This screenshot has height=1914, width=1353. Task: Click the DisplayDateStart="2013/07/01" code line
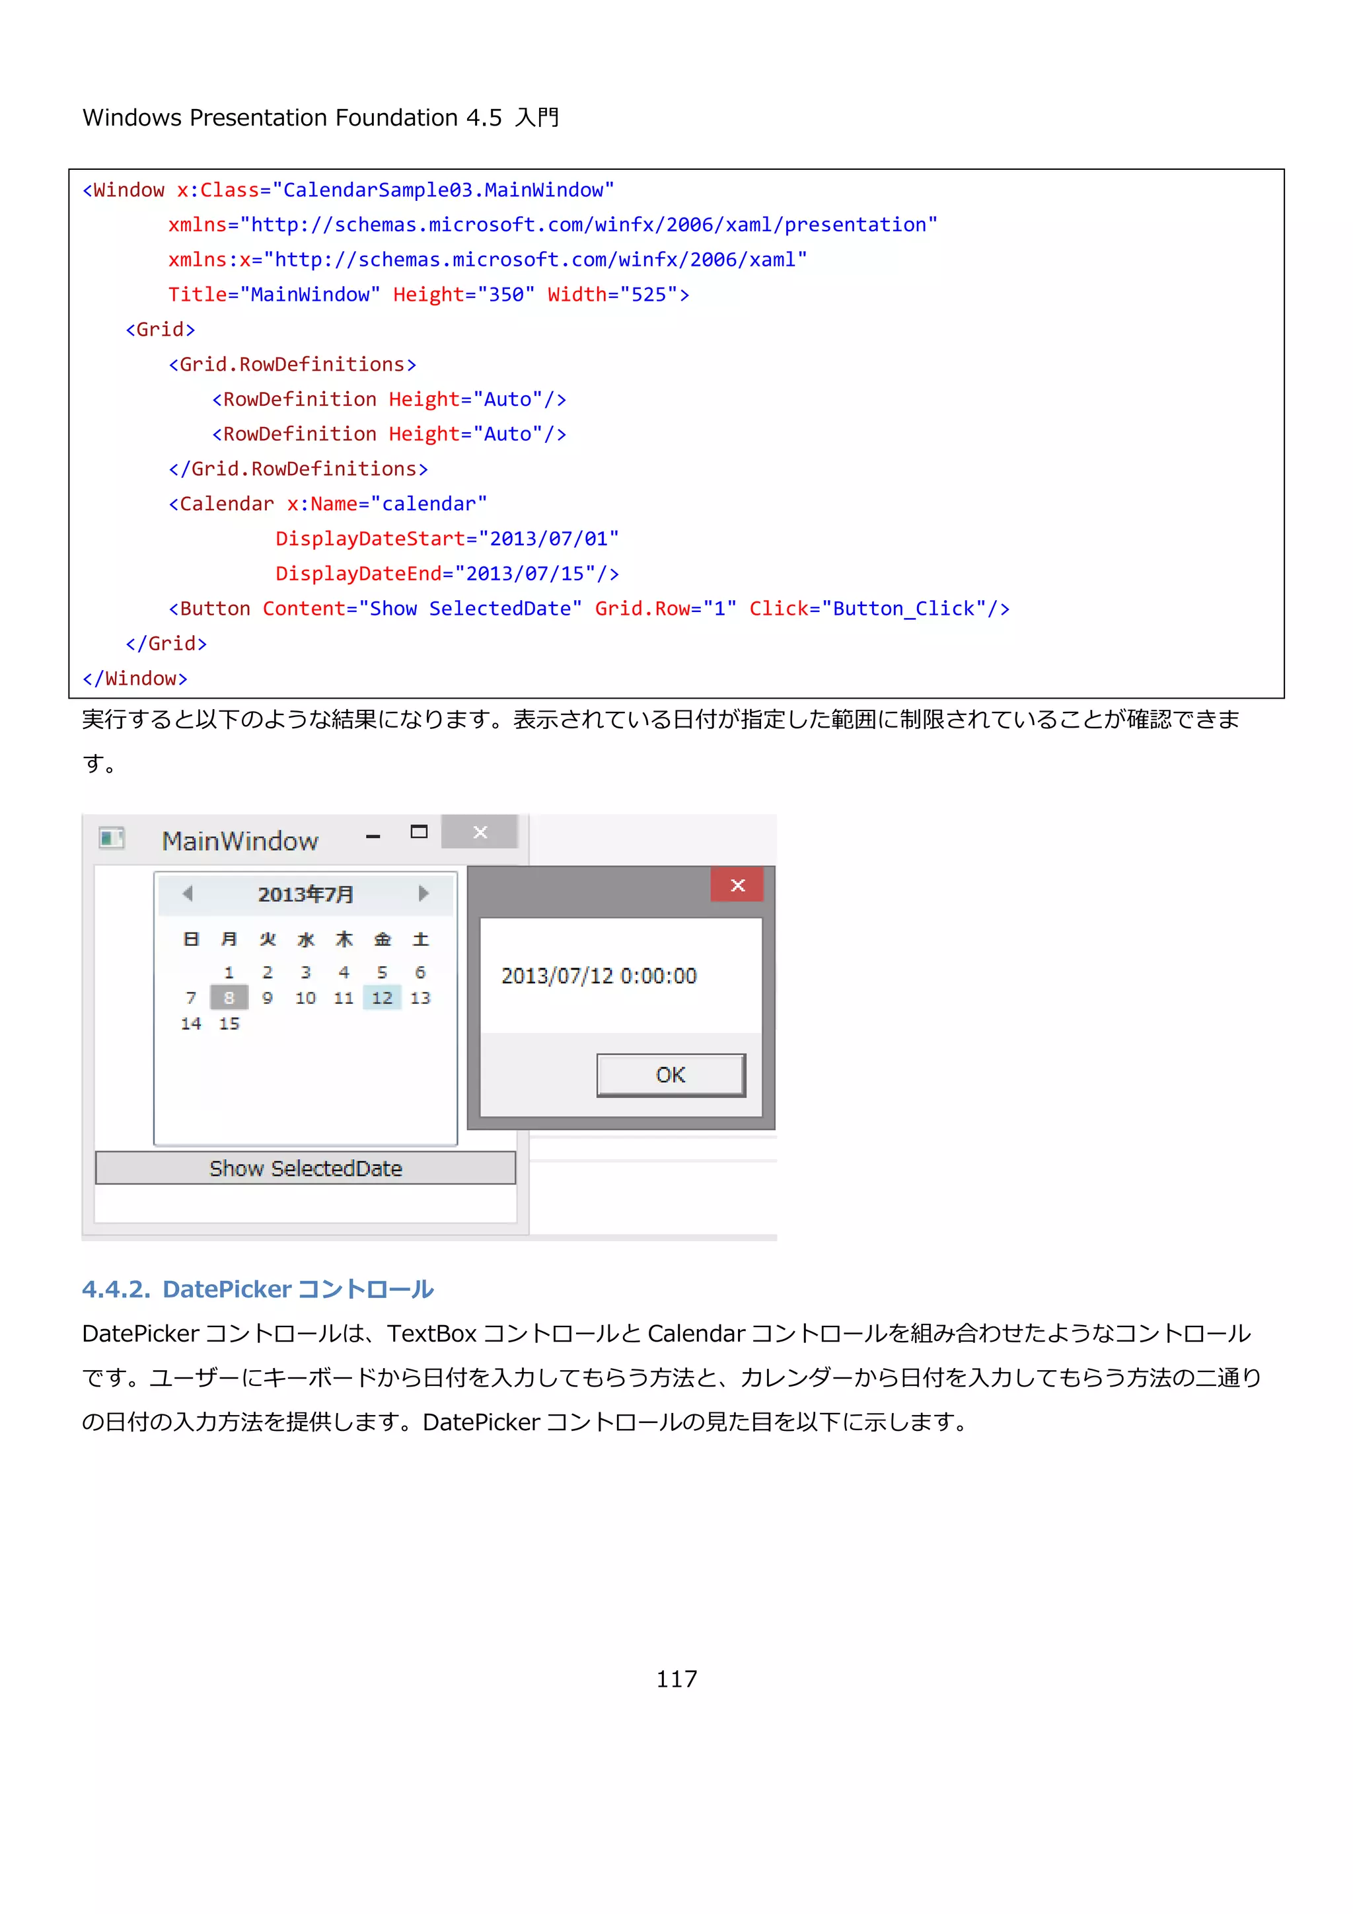tap(447, 539)
